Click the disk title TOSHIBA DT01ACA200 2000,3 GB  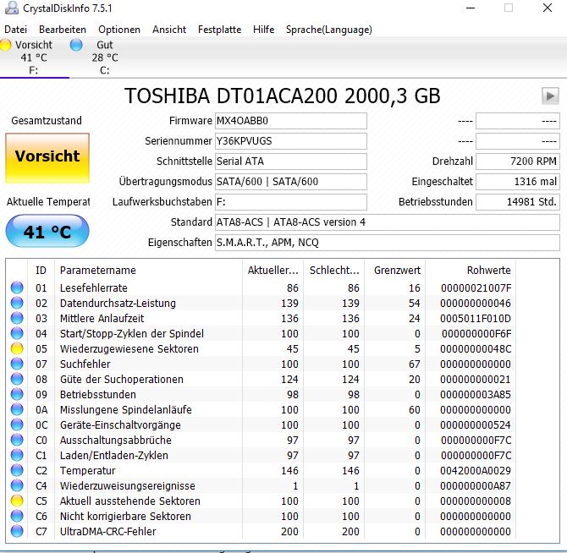point(283,96)
